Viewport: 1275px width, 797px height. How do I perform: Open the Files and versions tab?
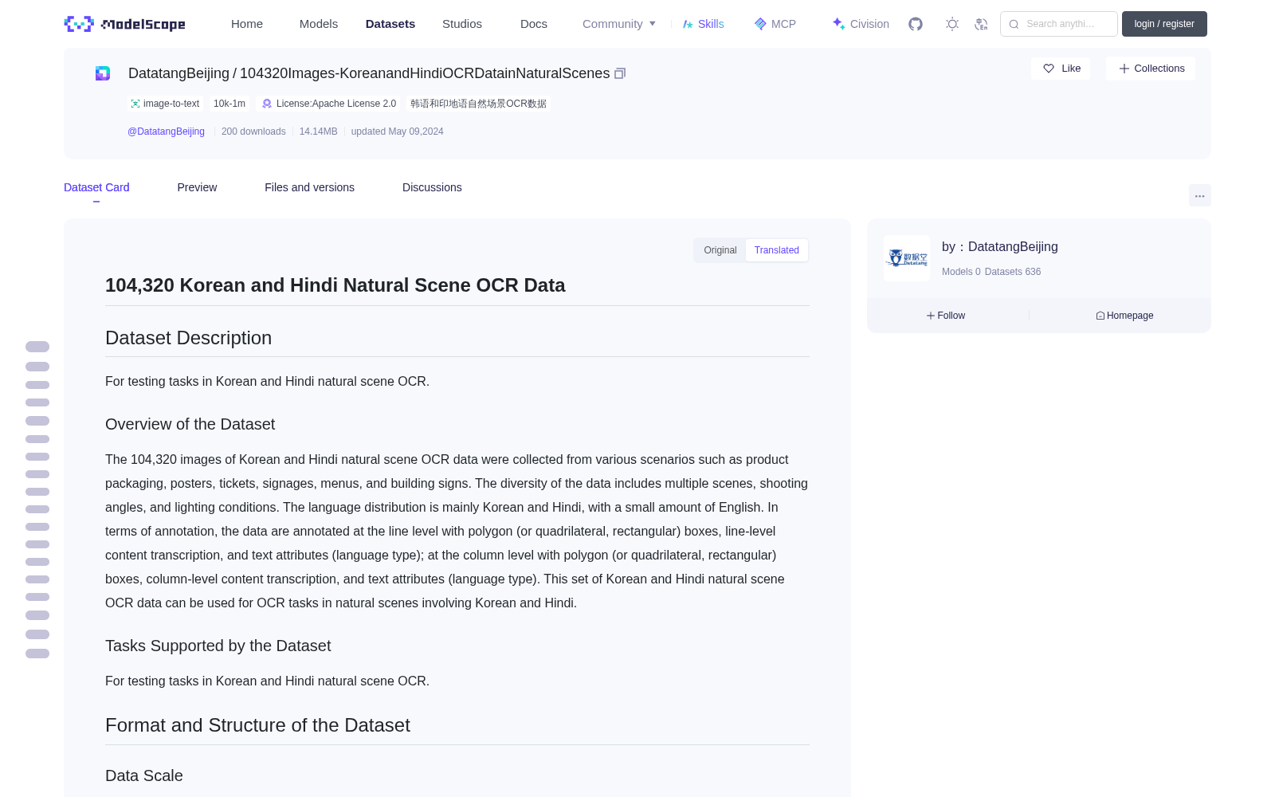pyautogui.click(x=310, y=187)
